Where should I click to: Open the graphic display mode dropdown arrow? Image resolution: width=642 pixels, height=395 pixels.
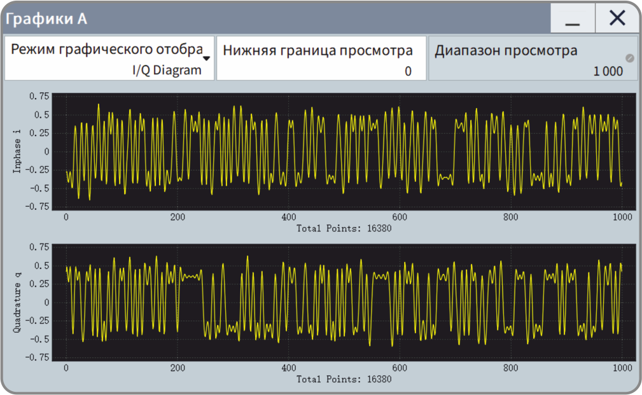[206, 59]
